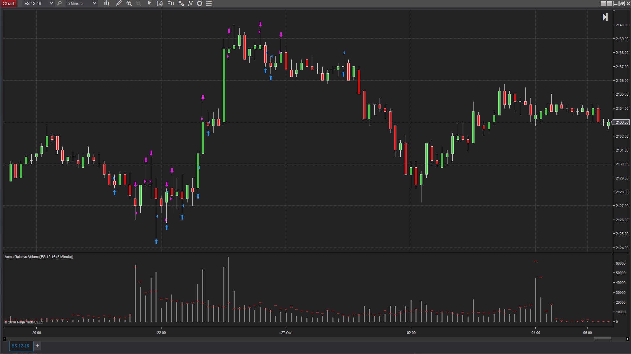Click the NinjaTrader copyright text
The image size is (631, 354).
point(24,322)
